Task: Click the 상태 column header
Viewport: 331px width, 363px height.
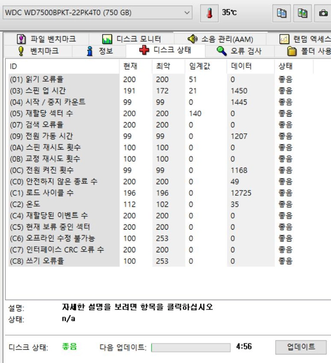Action: [x=294, y=66]
